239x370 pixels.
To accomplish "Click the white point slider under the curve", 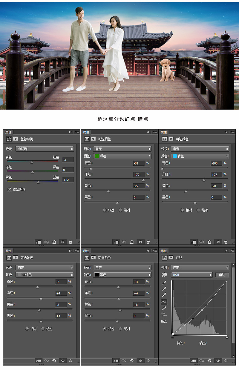I will pyautogui.click(x=227, y=337).
